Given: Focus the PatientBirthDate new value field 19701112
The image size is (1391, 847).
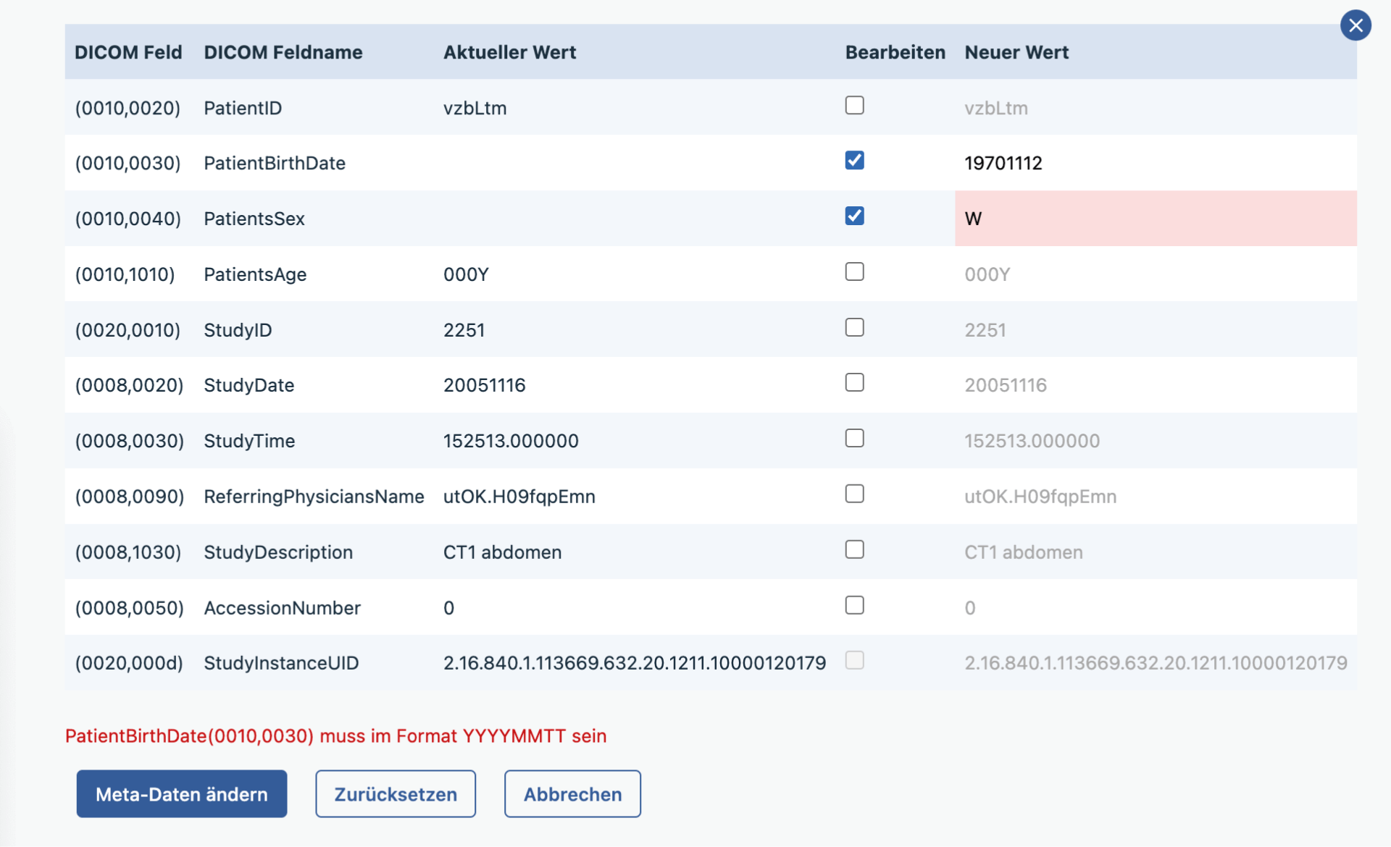Looking at the screenshot, I should click(x=1156, y=163).
